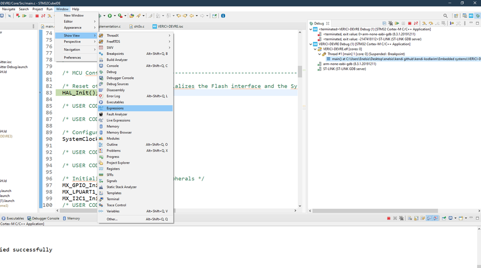Collapse the terminated VERICI-DEVRE Debug launch
Image resolution: width=481 pixels, height=268 pixels.
click(x=311, y=29)
